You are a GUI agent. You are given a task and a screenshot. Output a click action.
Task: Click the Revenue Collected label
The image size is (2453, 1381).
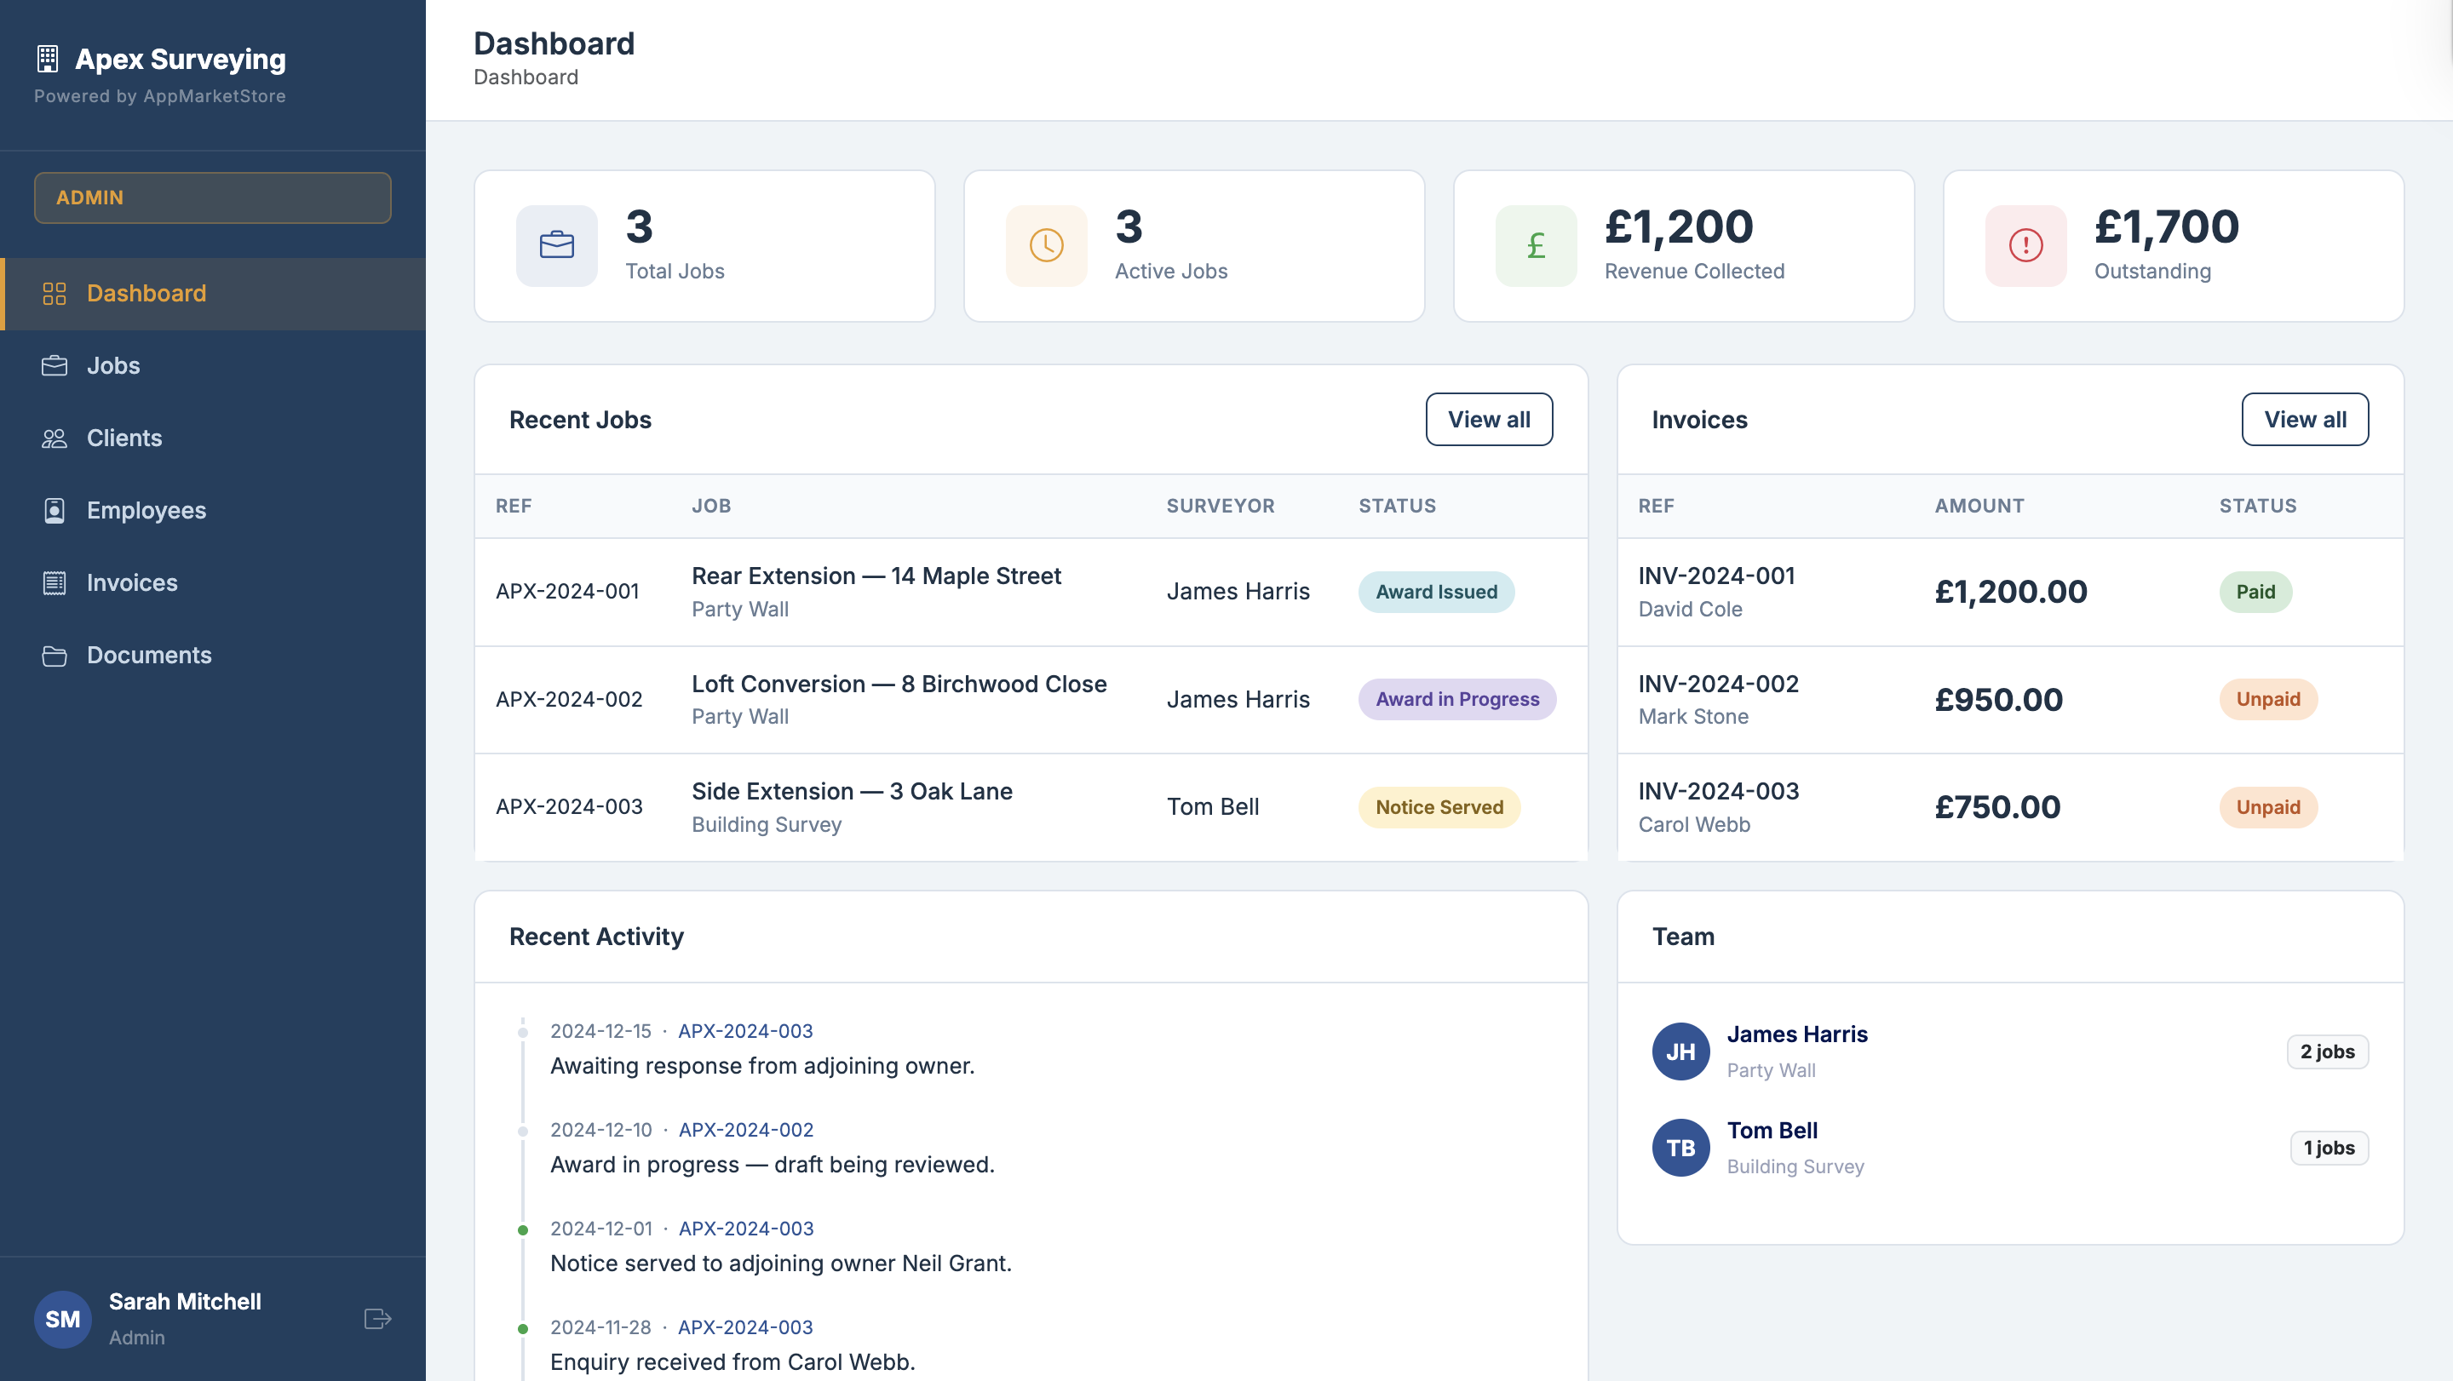[x=1694, y=272]
